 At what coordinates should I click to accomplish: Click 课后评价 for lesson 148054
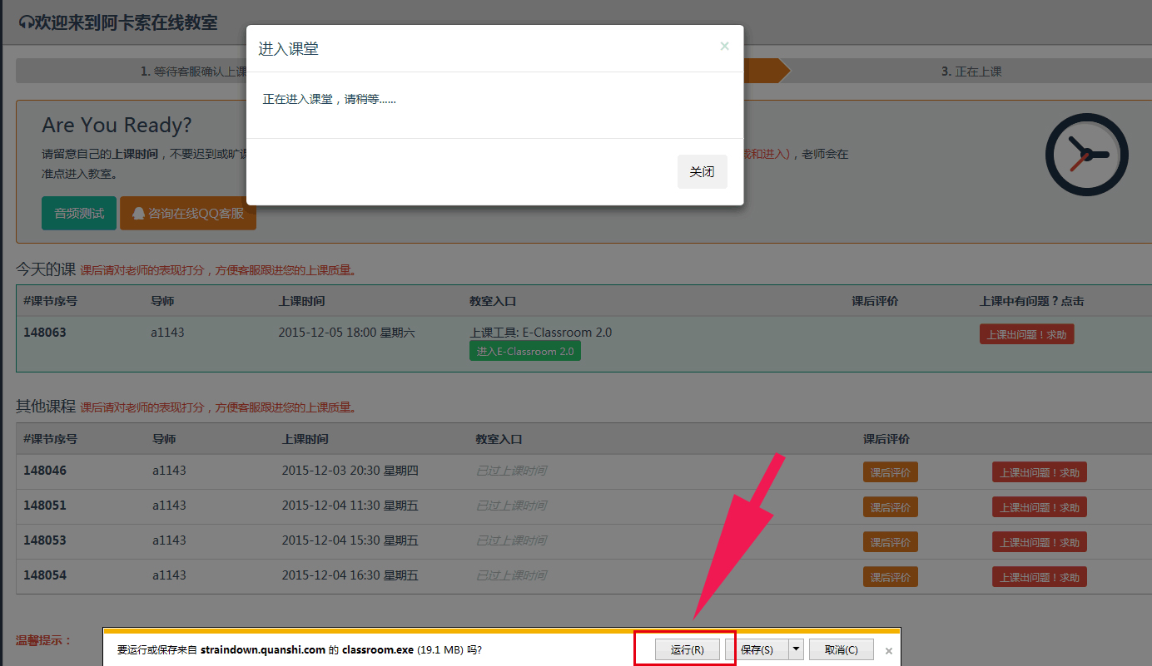click(x=890, y=577)
